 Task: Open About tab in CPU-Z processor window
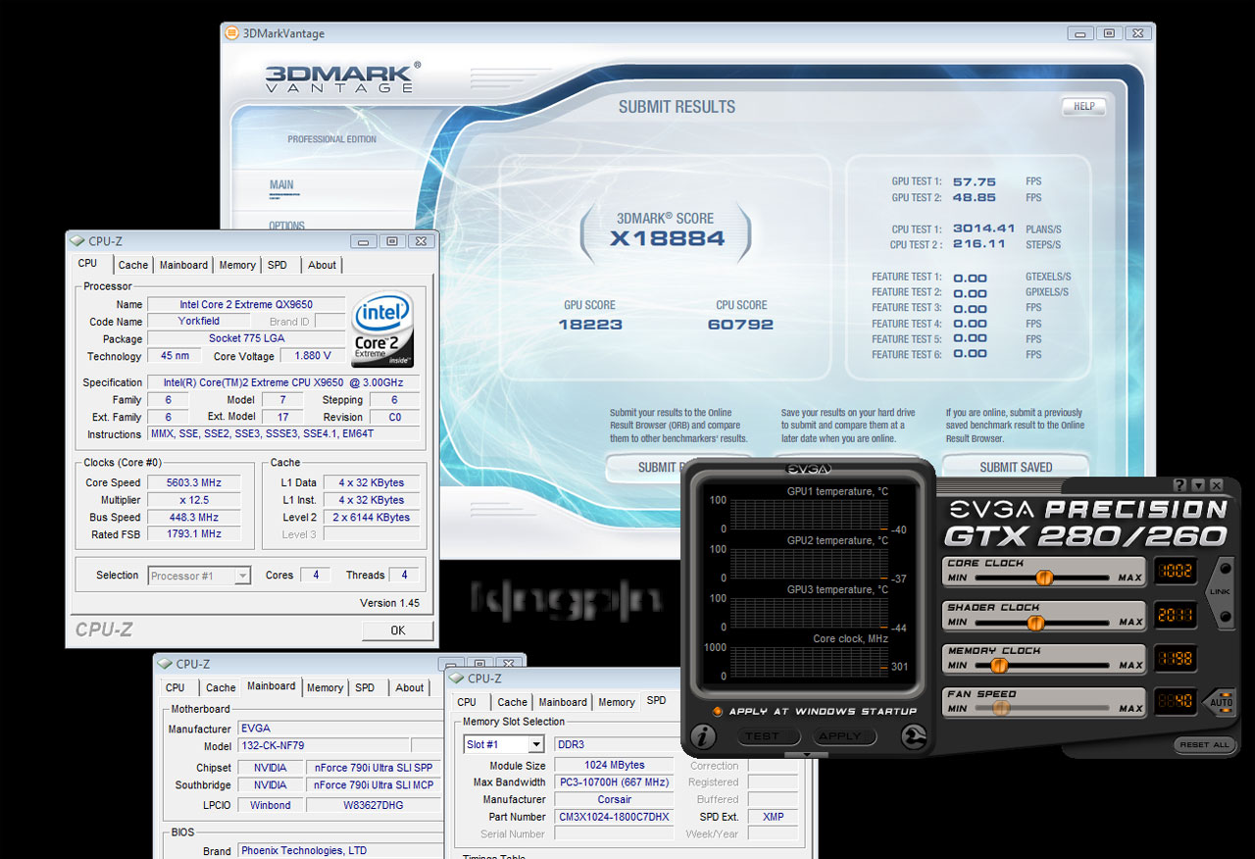coord(322,265)
